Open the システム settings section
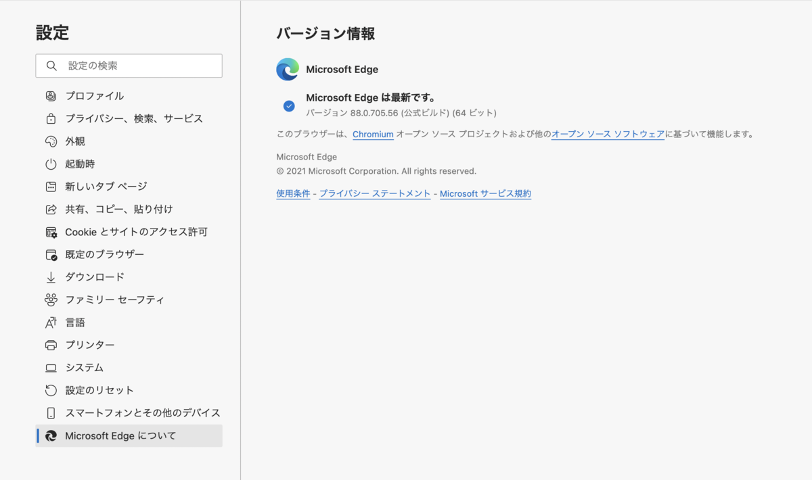Viewport: 812px width, 480px height. click(129, 368)
